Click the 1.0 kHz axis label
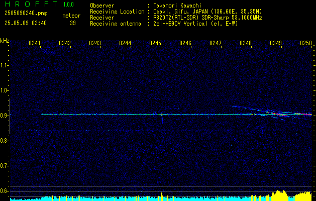 4,90
